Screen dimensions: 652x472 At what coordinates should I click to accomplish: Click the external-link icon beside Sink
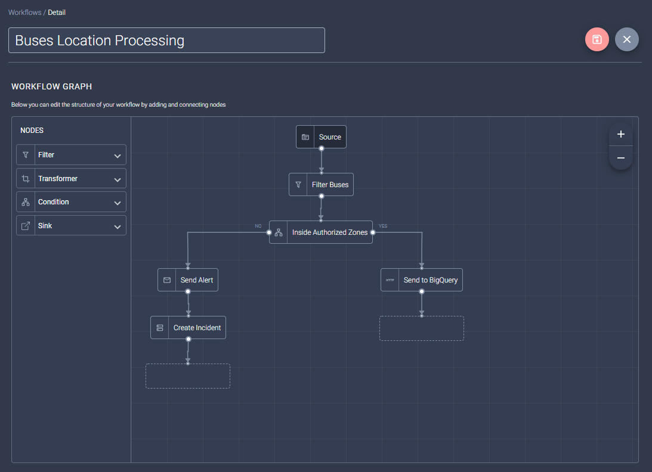(26, 226)
